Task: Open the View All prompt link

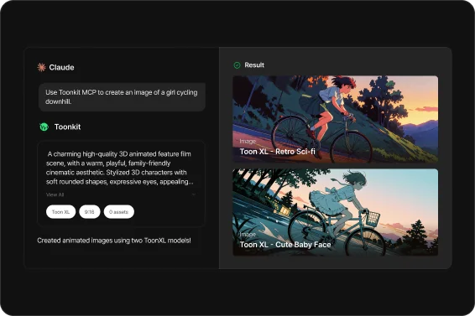Action: click(x=55, y=194)
